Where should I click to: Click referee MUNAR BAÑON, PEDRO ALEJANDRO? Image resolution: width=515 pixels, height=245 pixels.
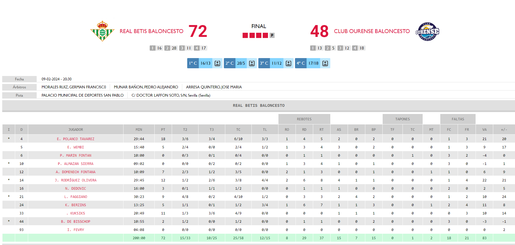click(x=146, y=87)
